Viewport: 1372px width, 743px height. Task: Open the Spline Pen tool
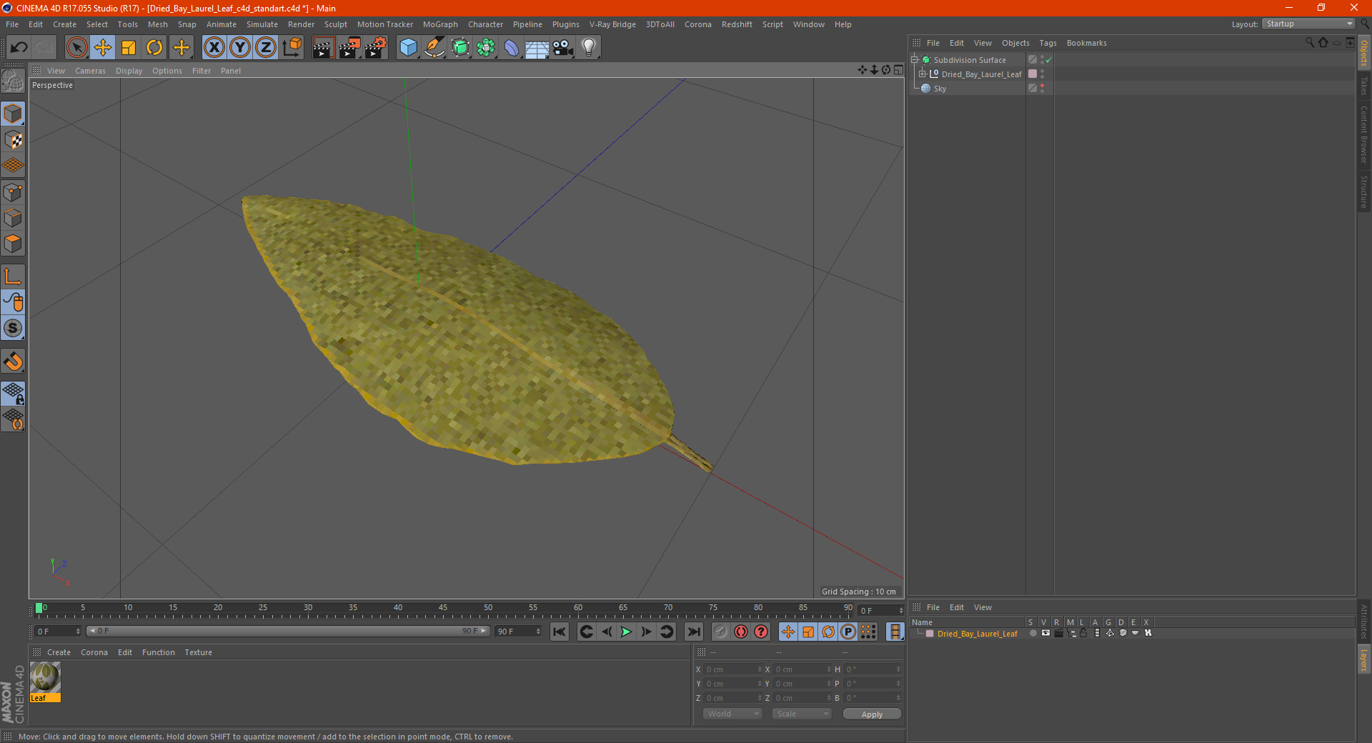coord(434,48)
